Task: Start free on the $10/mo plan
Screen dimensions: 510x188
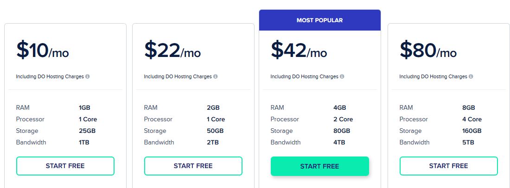Action: click(x=65, y=166)
